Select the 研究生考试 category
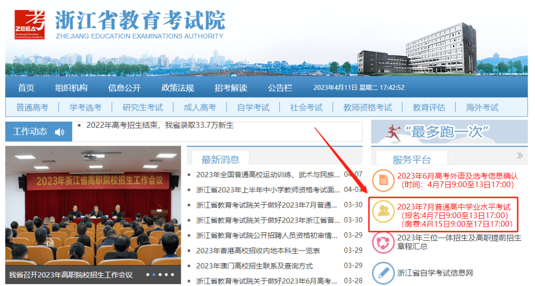Screen dimensions: 535x286 (x=143, y=108)
